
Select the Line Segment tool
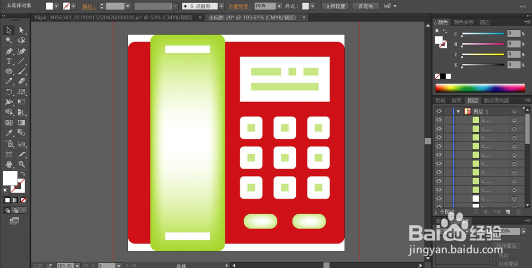click(x=22, y=61)
